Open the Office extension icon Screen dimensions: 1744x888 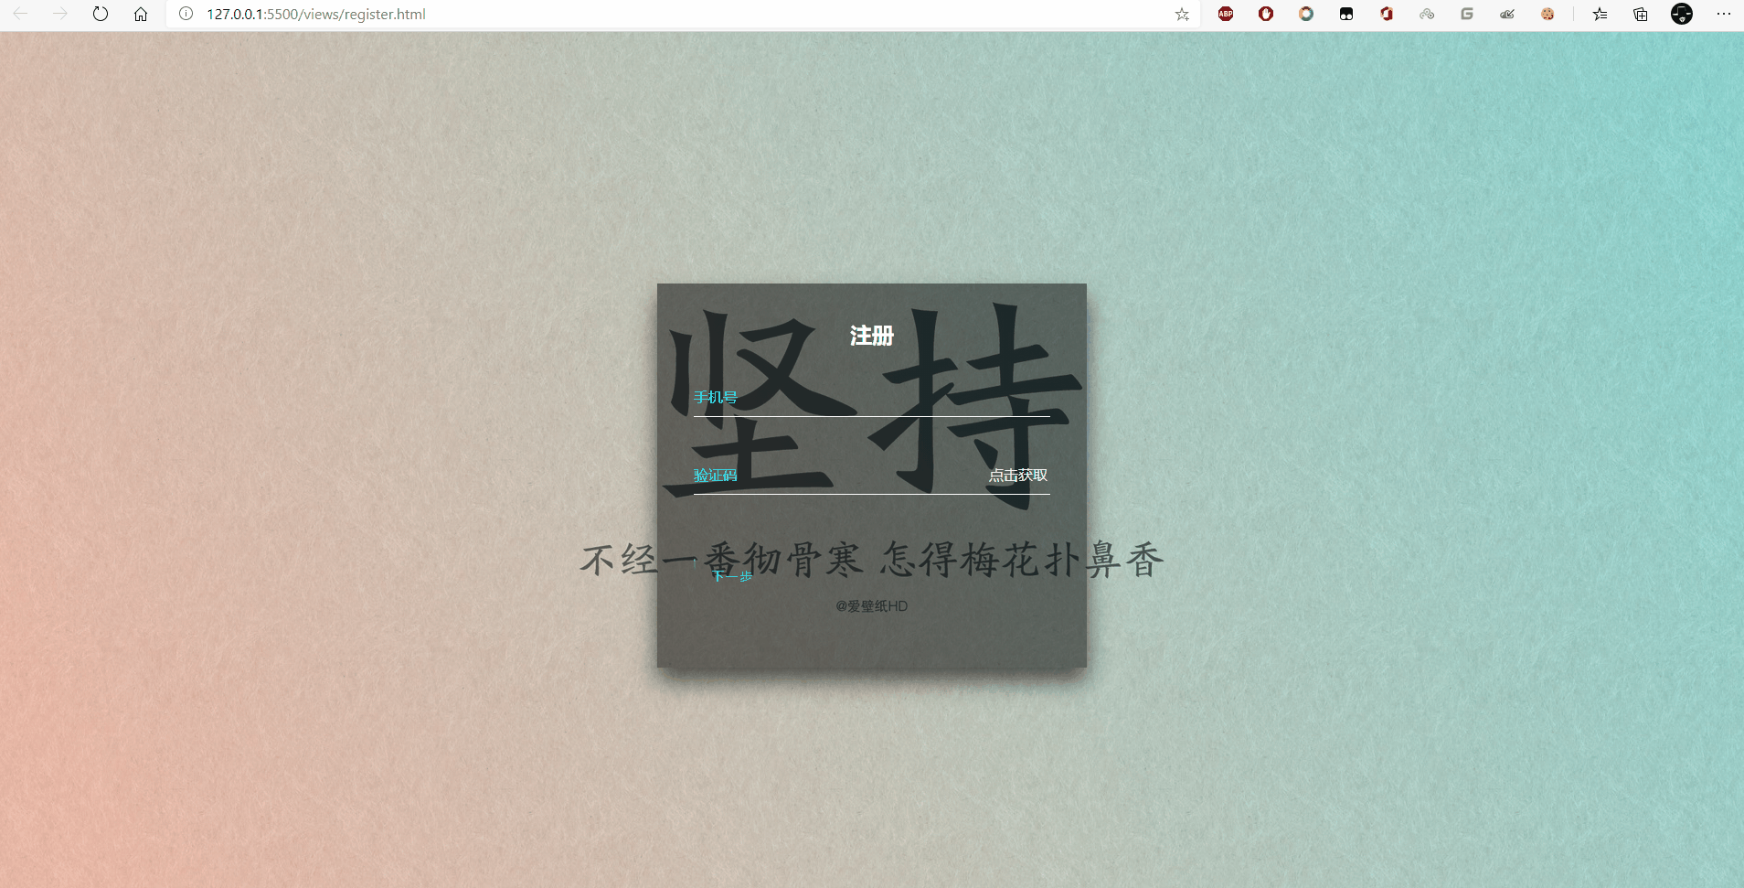[1387, 14]
